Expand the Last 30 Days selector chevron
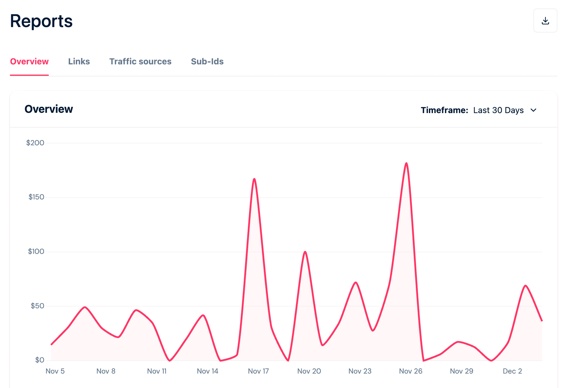This screenshot has width=565, height=388. coord(533,110)
